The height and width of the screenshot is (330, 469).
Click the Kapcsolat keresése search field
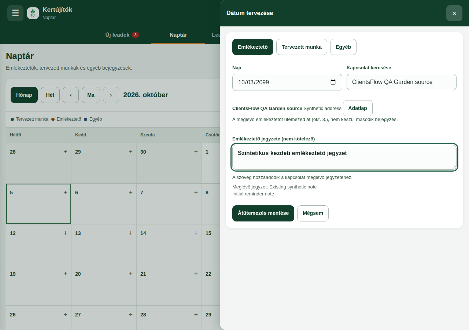(x=402, y=82)
